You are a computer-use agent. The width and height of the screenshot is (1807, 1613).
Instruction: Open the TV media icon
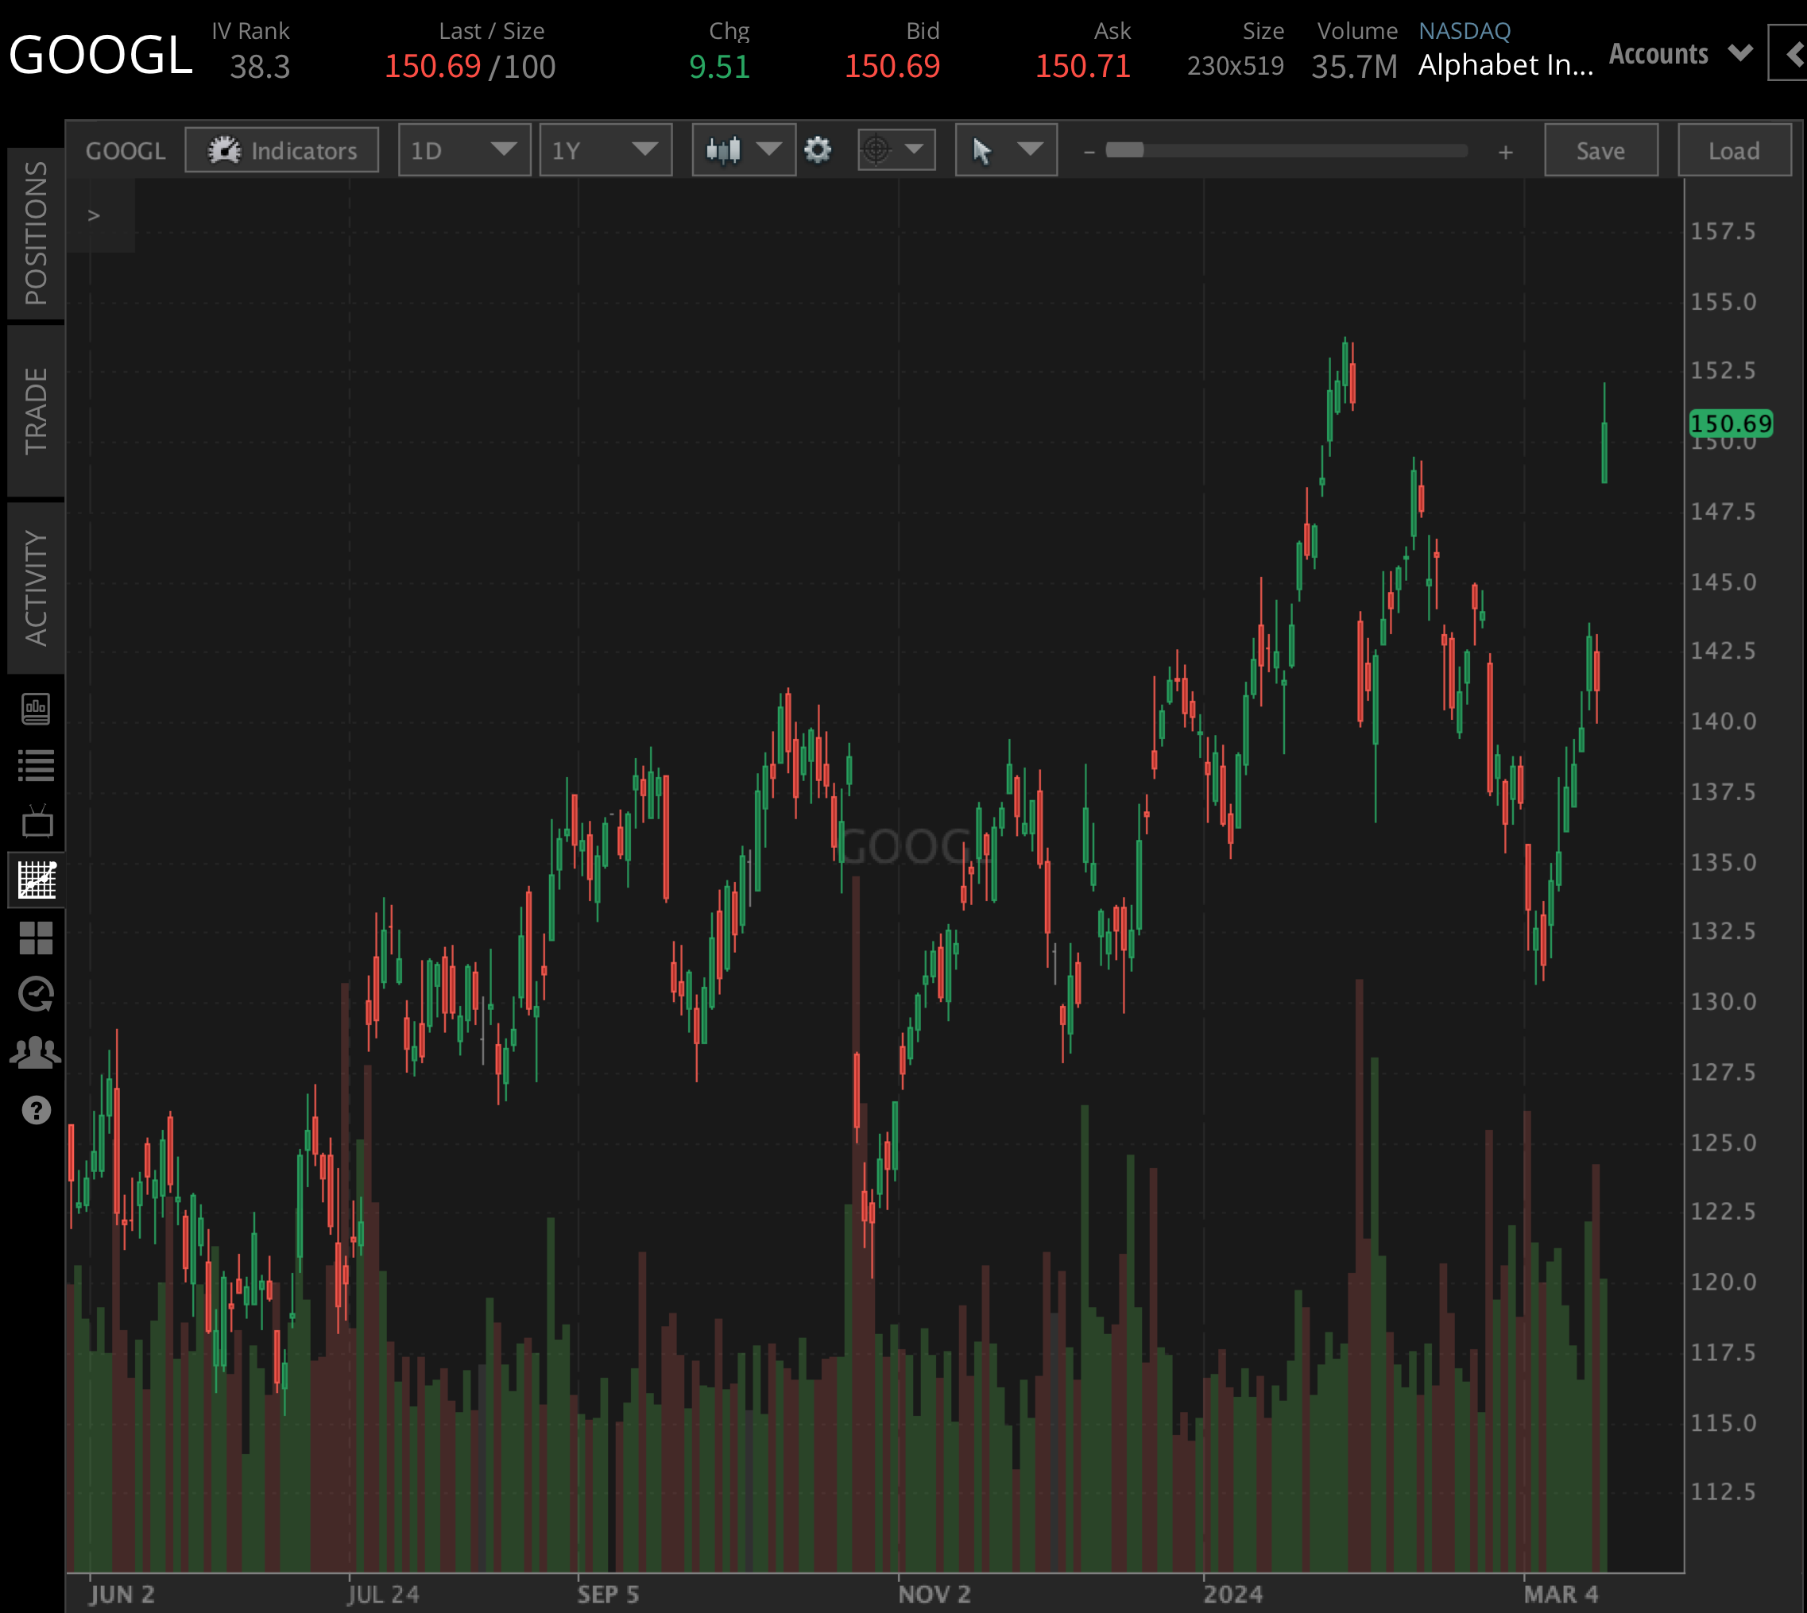37,822
